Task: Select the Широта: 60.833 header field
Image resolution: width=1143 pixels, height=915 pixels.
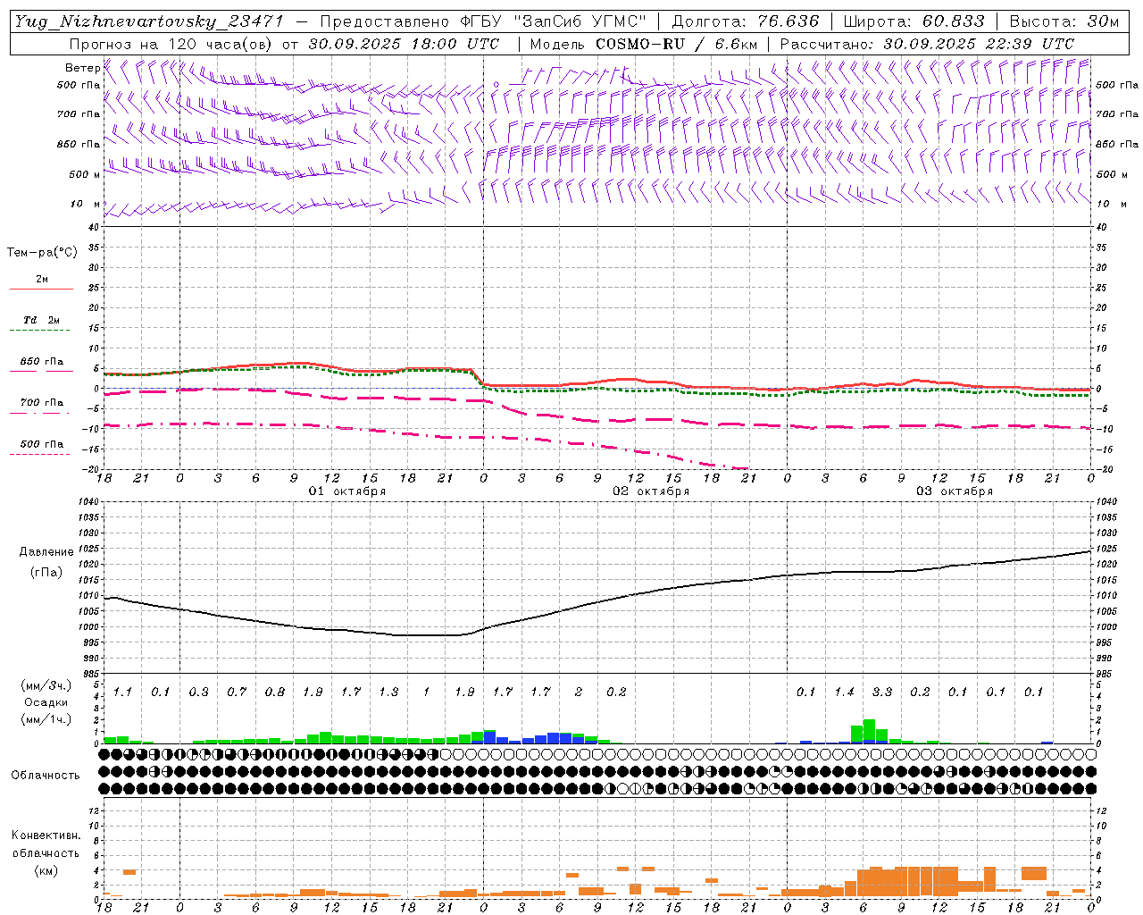Action: click(914, 21)
